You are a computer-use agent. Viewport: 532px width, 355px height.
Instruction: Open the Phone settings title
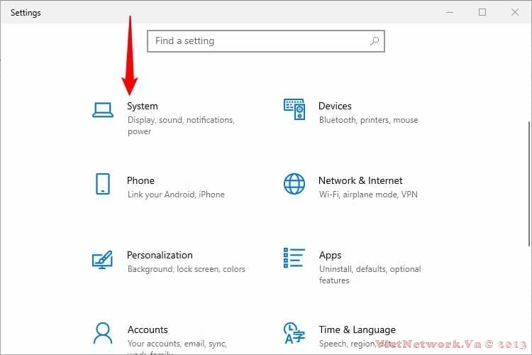click(x=140, y=180)
